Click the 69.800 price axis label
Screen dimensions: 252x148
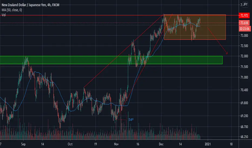click(244, 103)
